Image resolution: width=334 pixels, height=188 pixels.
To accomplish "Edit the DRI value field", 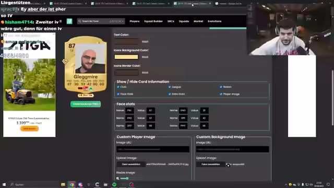I will (x=204, y=118).
